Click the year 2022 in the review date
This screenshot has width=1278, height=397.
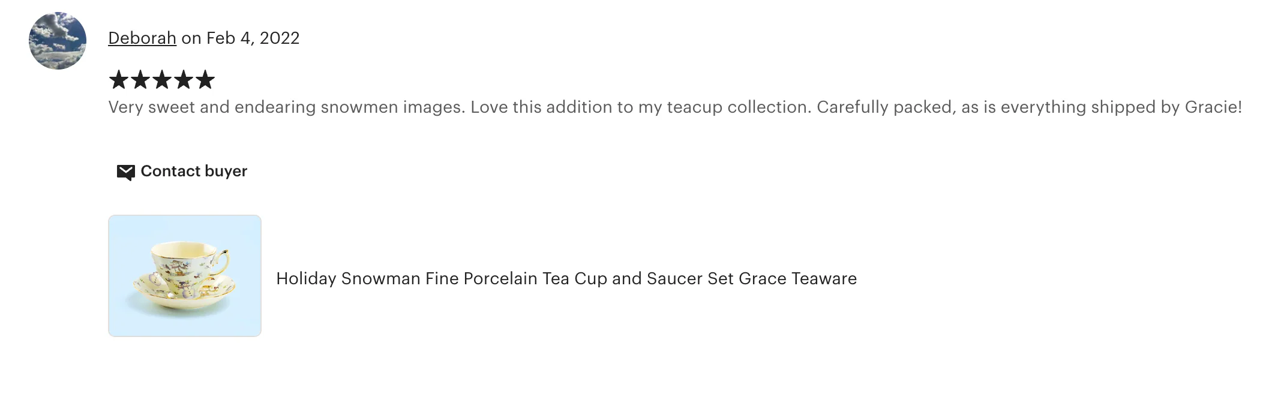click(280, 38)
